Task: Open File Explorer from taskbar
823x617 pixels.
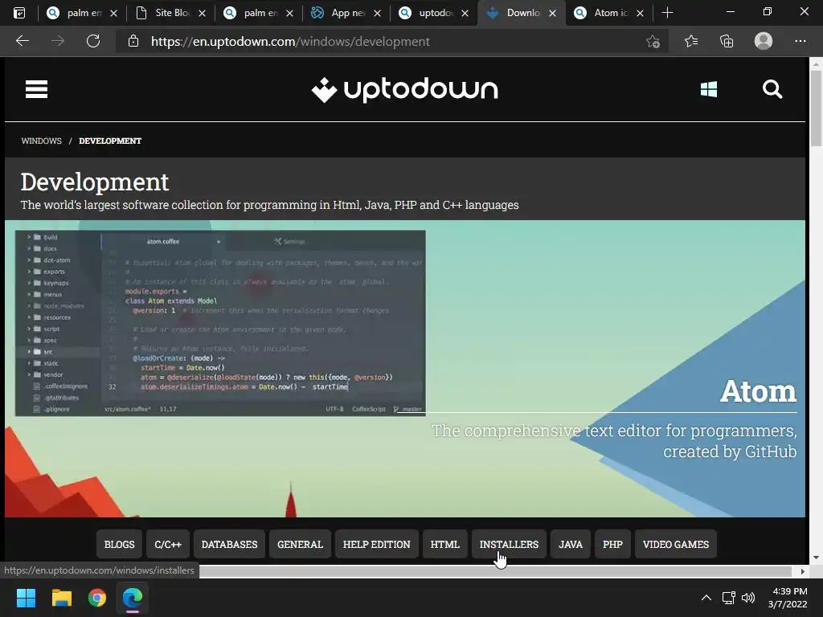Action: (61, 598)
